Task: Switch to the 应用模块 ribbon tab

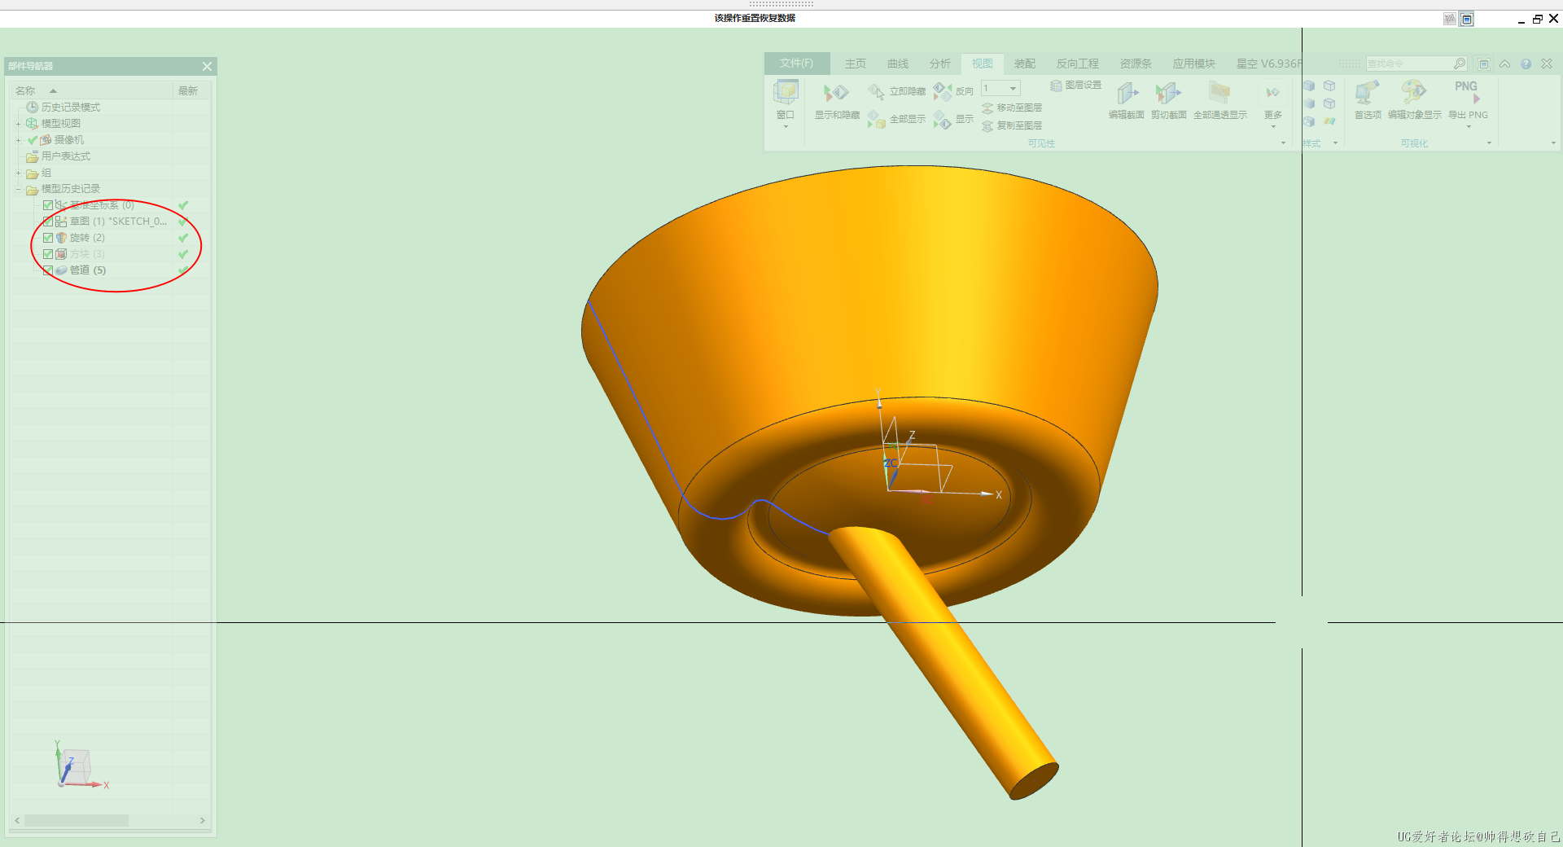Action: [1193, 64]
